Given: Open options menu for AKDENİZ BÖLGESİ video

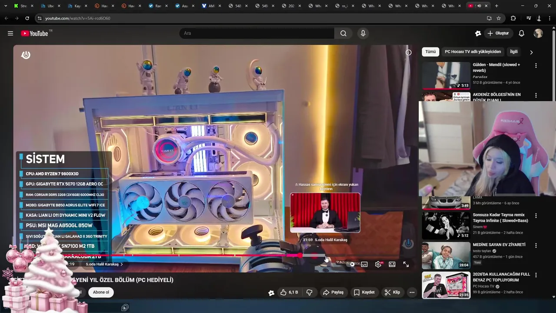Looking at the screenshot, I should coord(536,95).
